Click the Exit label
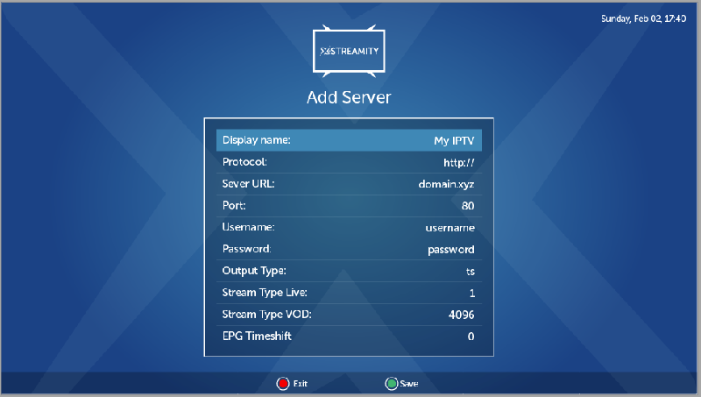Viewport: 701px width, 397px height. pyautogui.click(x=300, y=384)
